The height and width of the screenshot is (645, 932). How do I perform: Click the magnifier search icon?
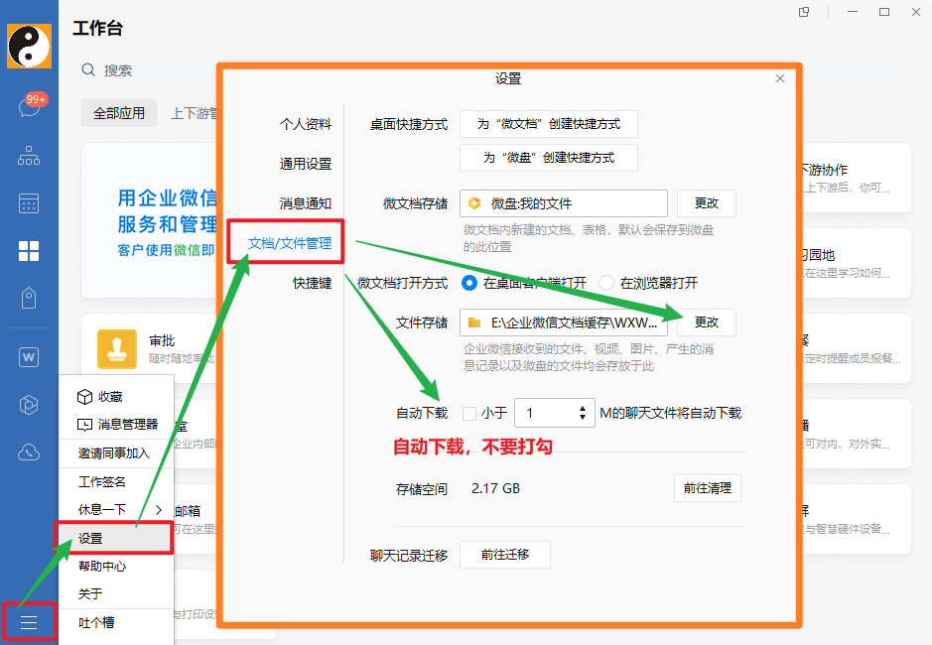(x=88, y=70)
